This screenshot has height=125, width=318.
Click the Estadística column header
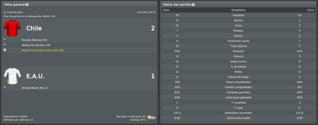(238, 10)
